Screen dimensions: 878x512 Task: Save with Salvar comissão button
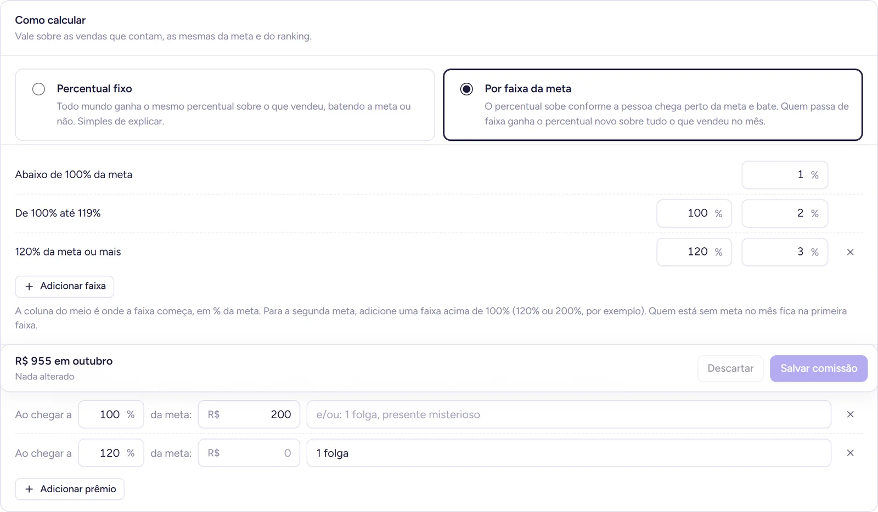(819, 368)
